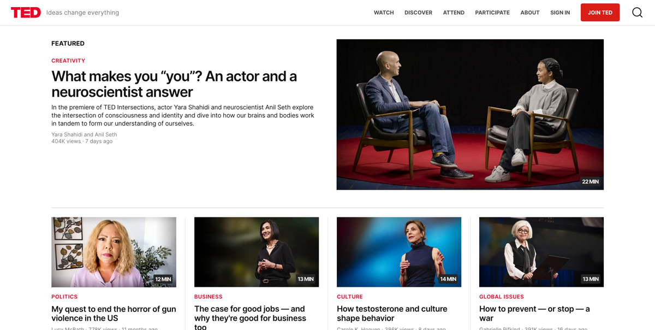Open the featured Yara Shahidi video thumbnail
The height and width of the screenshot is (330, 655).
tap(470, 114)
